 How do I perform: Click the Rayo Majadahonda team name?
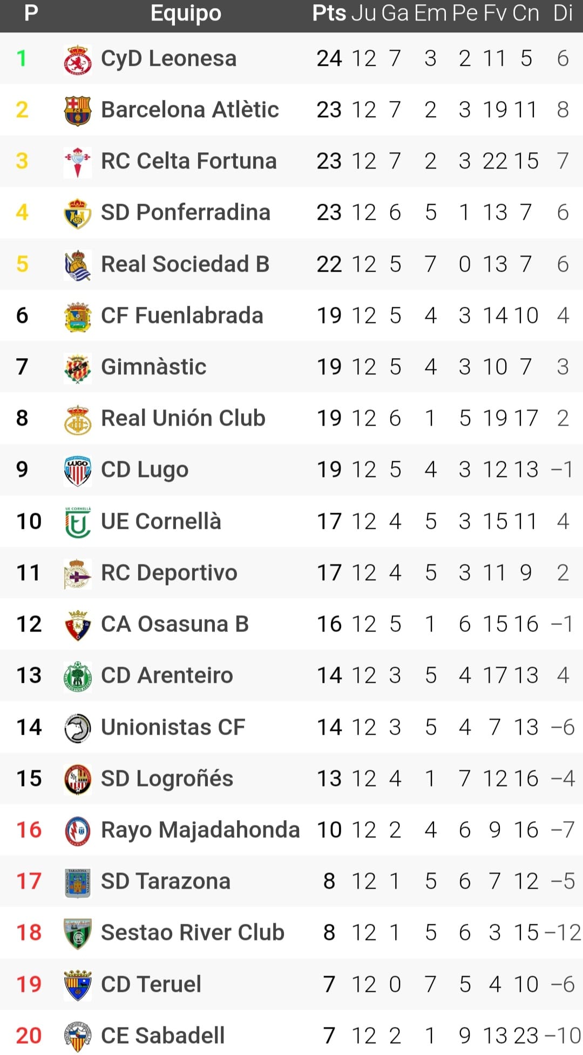pyautogui.click(x=200, y=830)
